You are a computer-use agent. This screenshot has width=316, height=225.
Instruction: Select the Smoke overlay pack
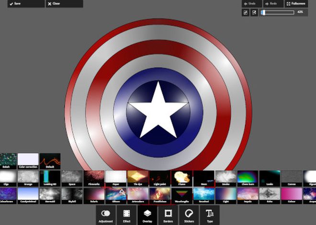point(226,178)
